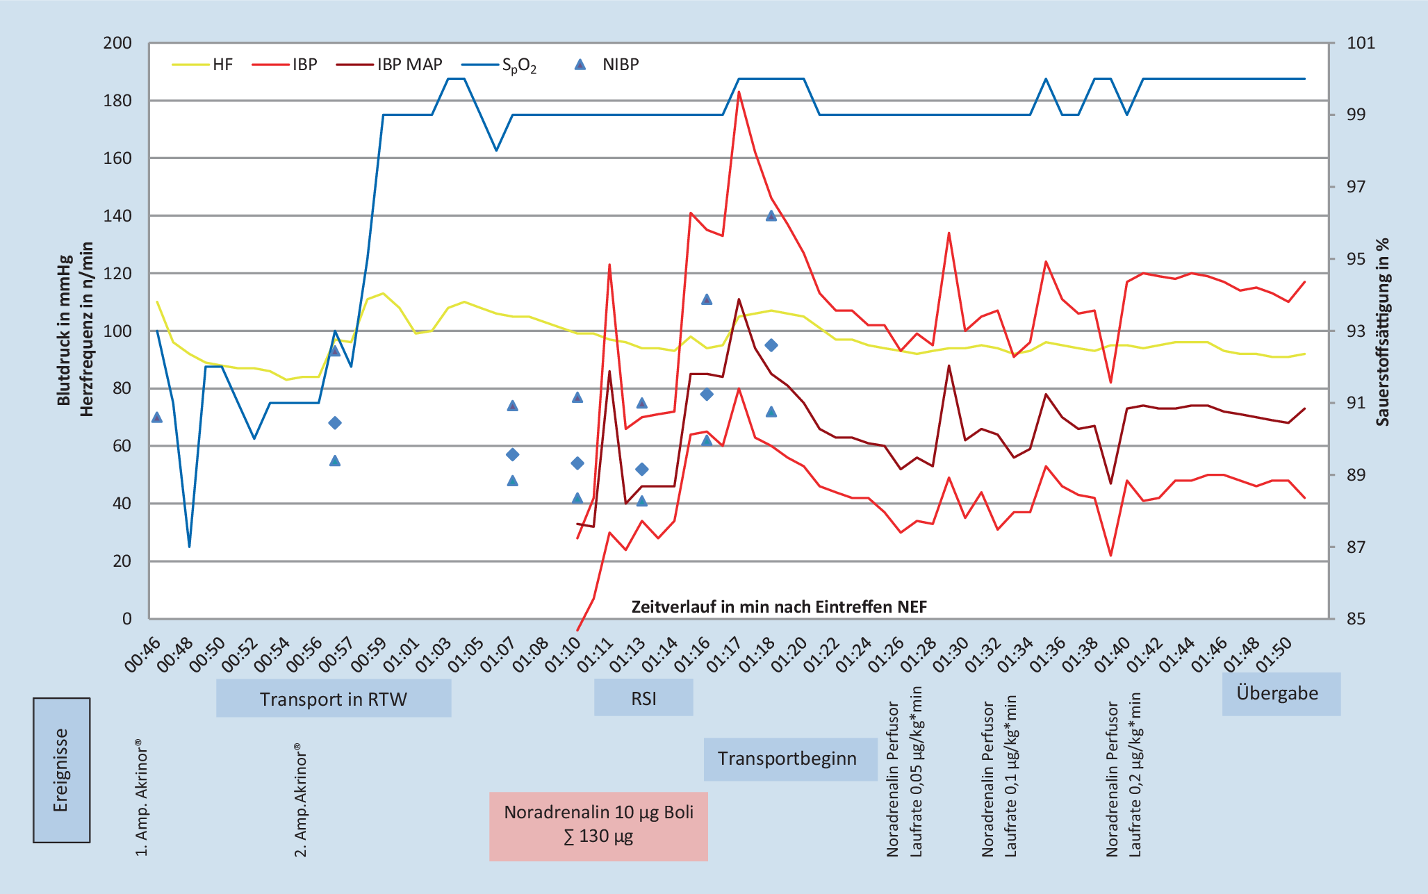The image size is (1428, 894).
Task: Click the yellow HF legend line
Action: pyautogui.click(x=190, y=65)
